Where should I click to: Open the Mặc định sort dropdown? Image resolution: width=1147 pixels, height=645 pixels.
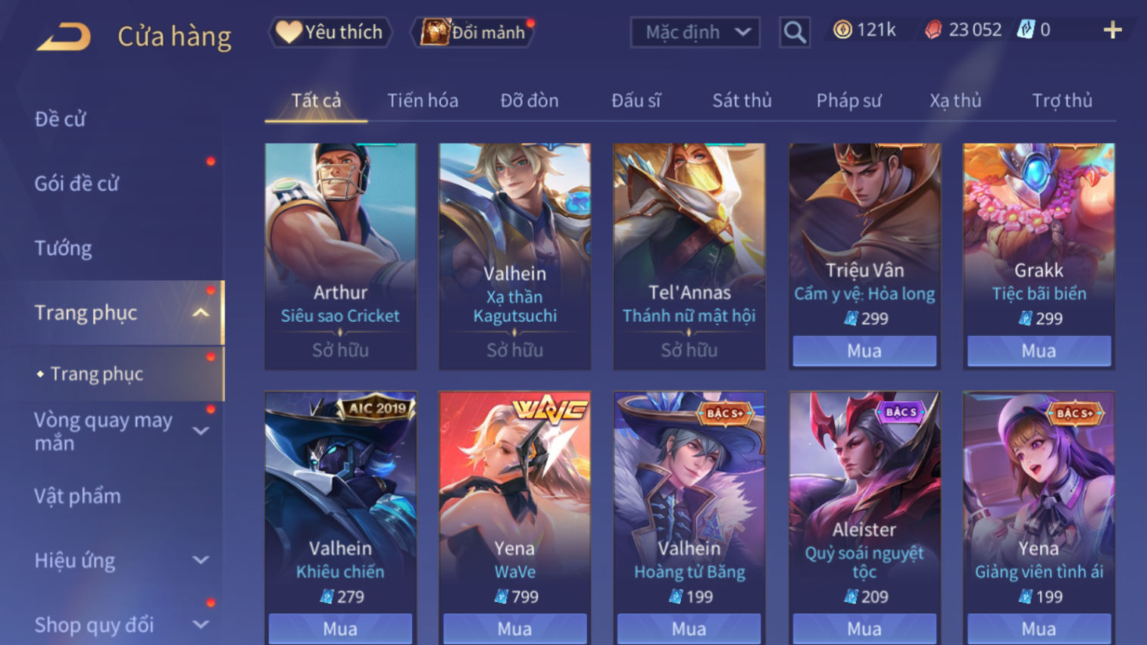pyautogui.click(x=695, y=33)
